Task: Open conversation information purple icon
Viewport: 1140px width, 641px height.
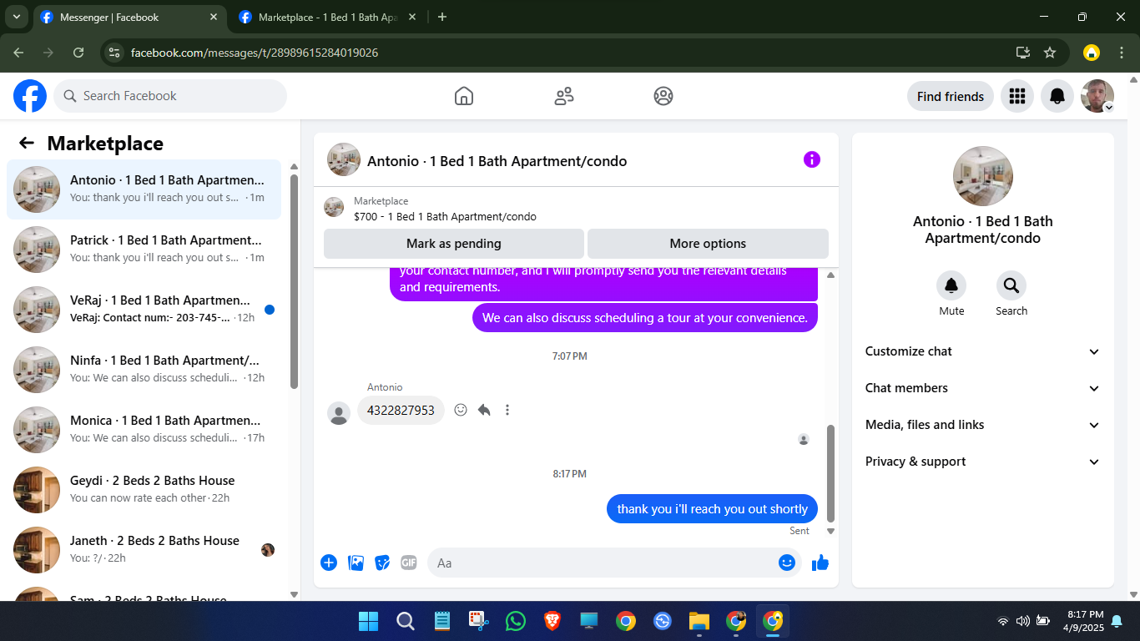Action: [x=812, y=159]
